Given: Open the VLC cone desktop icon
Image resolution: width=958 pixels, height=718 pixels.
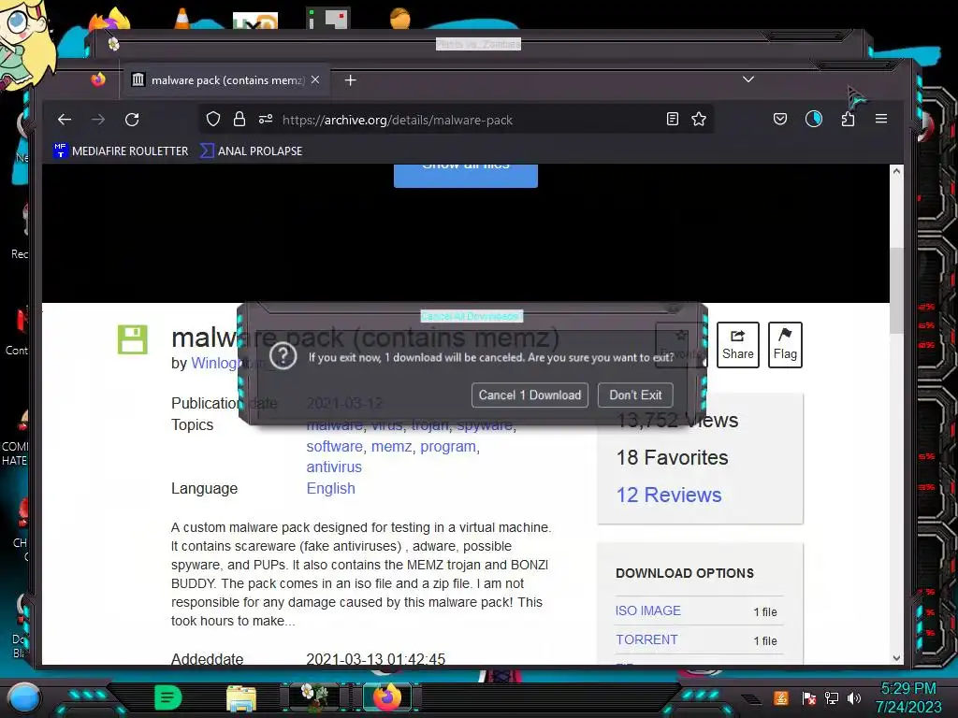Looking at the screenshot, I should pyautogui.click(x=182, y=19).
